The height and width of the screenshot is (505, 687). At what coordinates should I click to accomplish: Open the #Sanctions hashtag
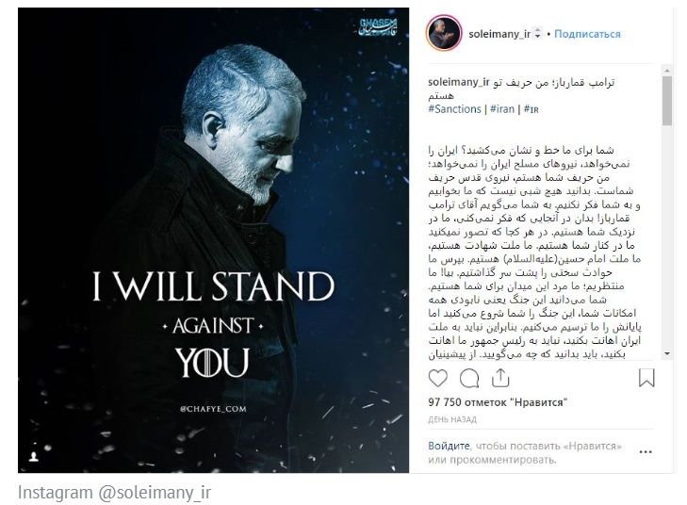pyautogui.click(x=454, y=109)
